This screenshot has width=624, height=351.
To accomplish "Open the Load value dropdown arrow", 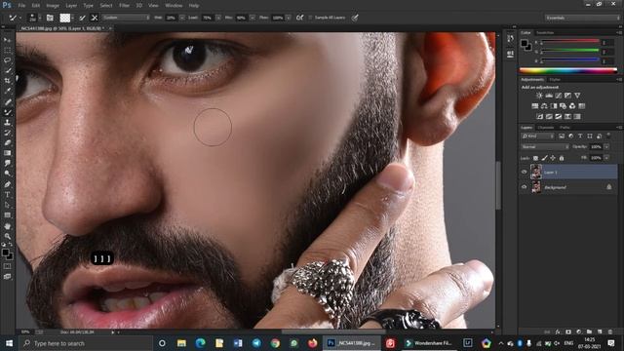I will click(x=218, y=18).
